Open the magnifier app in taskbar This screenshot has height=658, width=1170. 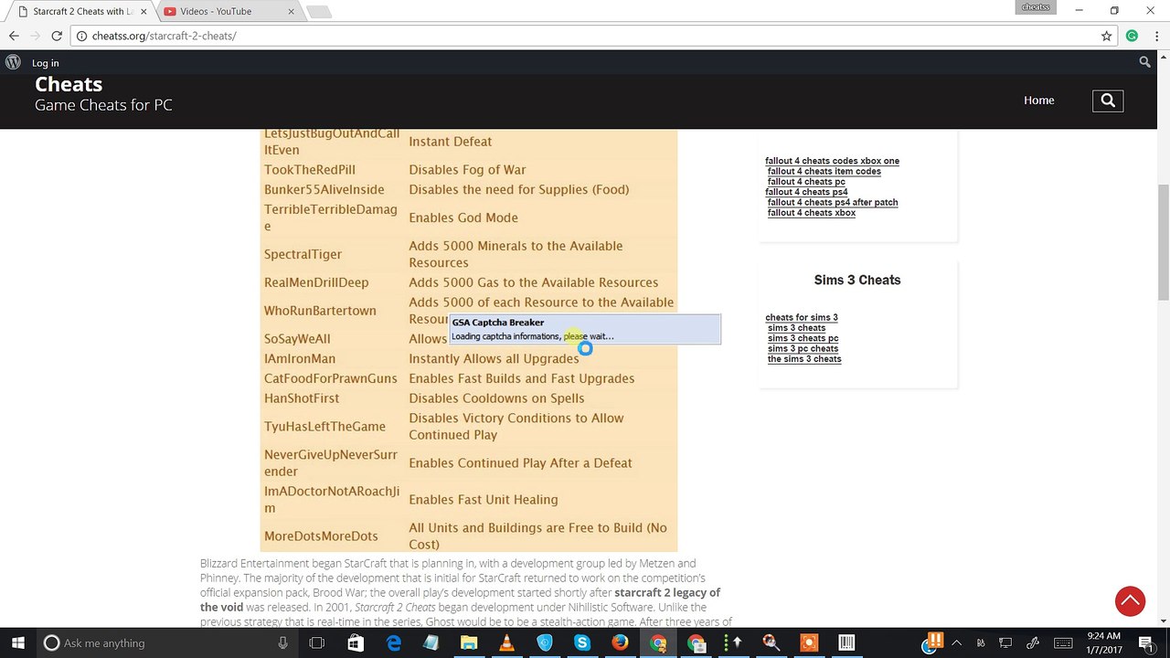point(771,642)
